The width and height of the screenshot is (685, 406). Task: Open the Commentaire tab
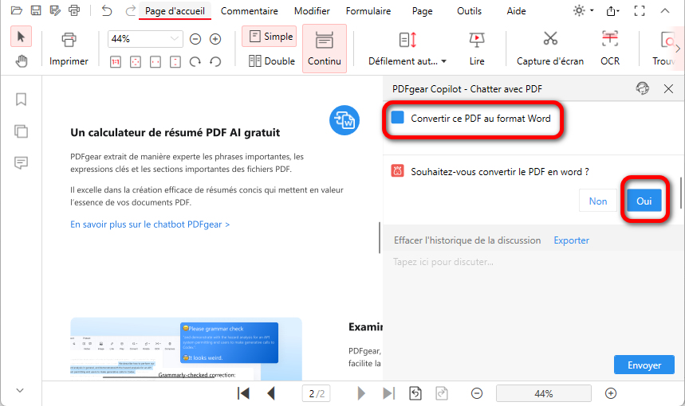tap(249, 11)
